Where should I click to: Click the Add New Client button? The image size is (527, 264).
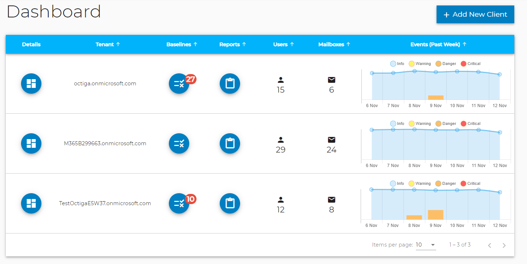475,14
